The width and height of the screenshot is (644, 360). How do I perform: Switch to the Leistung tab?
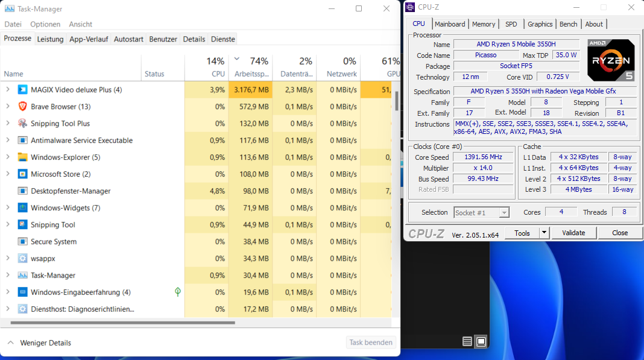[x=50, y=39]
